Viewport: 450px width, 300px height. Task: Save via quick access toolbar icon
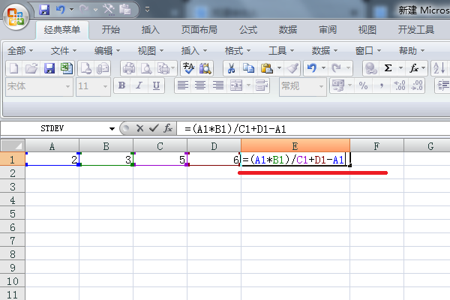44,10
